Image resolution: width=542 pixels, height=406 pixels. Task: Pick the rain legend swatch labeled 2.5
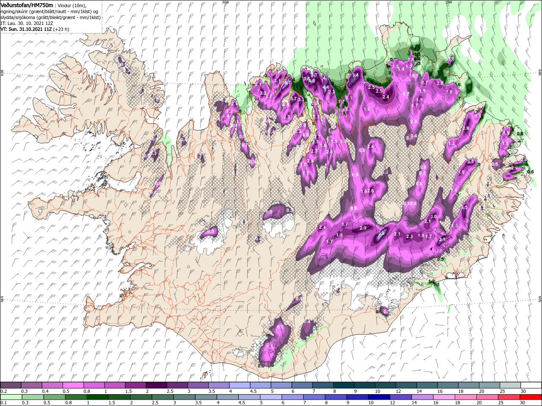pyautogui.click(x=162, y=397)
